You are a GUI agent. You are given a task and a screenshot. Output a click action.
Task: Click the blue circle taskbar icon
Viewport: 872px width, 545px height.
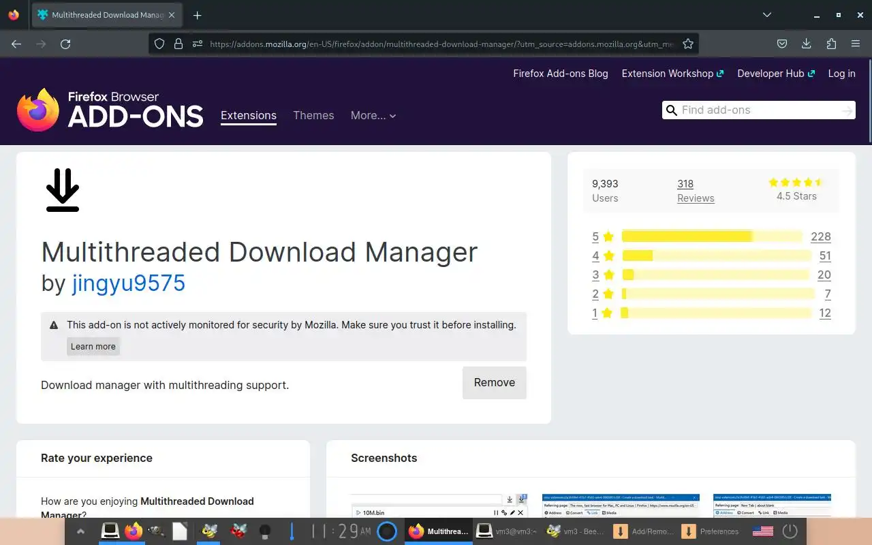coord(387,531)
